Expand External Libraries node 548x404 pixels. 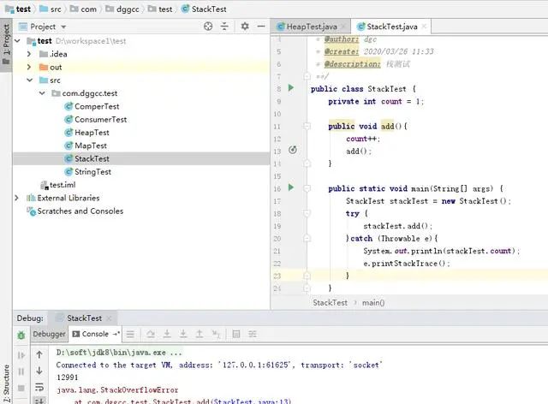point(18,198)
